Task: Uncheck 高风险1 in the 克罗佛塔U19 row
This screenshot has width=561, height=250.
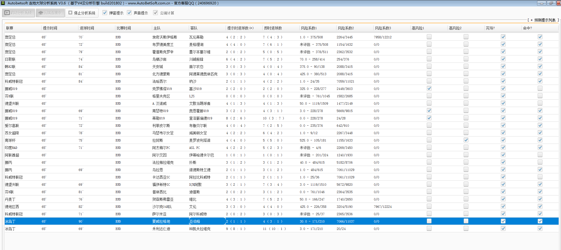Action: [x=429, y=88]
